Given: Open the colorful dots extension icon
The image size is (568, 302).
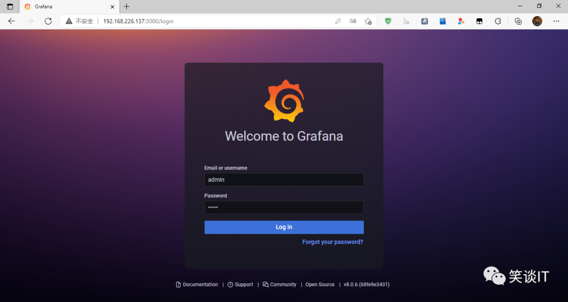Looking at the screenshot, I should point(461,21).
